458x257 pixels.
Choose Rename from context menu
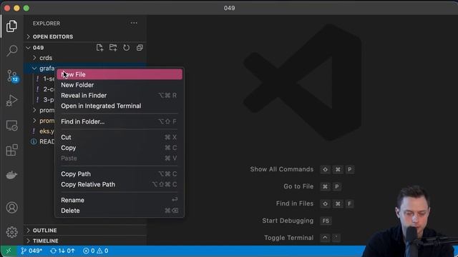[120, 200]
